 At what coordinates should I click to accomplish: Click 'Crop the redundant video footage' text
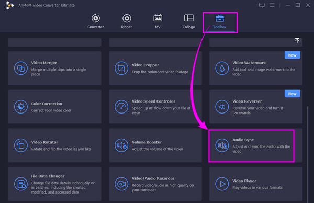(160, 72)
